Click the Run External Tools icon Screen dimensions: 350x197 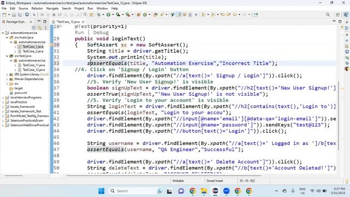127,15
